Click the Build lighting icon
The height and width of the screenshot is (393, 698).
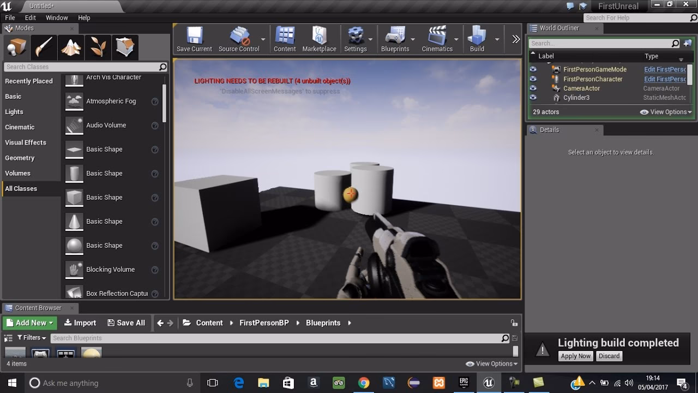click(477, 39)
